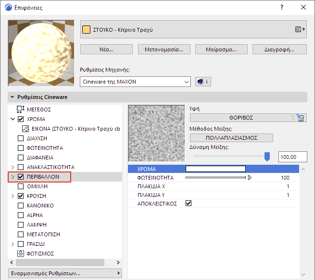Open the ΠΟΛΛΑΠΛΑΣΙΑΣΜΟΣ mix method dropdown
Screen dimensions: 315x280
[231, 138]
